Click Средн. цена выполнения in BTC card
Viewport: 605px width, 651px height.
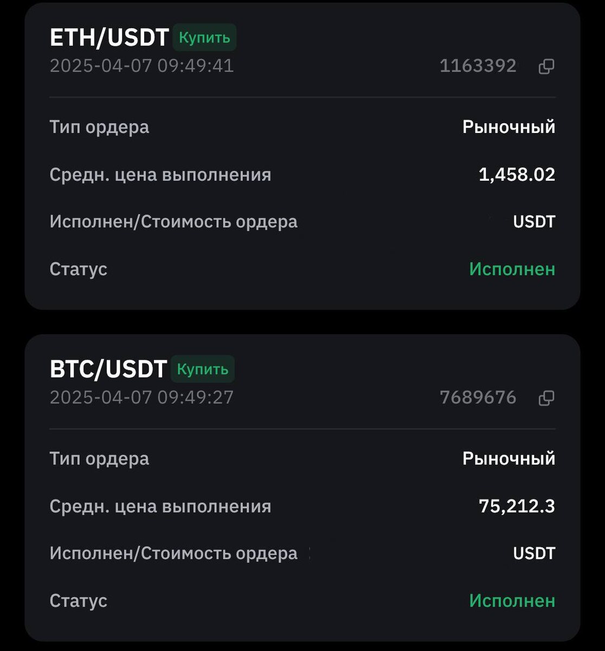point(160,506)
